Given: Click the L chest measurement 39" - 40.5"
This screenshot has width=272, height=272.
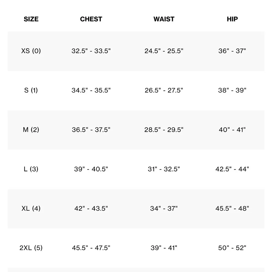Looking at the screenshot, I should [x=91, y=169].
